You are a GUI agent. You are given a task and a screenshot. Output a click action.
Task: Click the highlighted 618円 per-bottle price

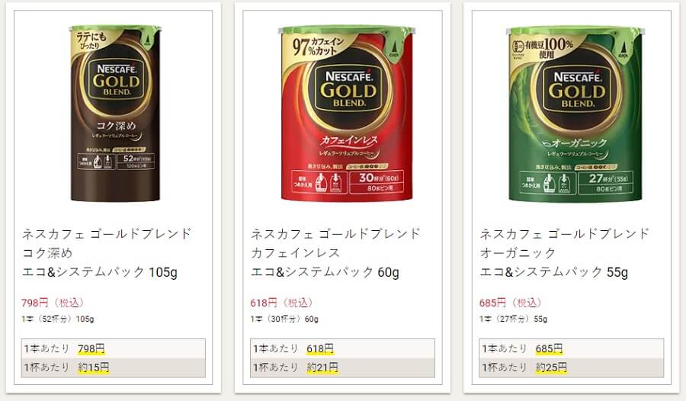point(320,348)
